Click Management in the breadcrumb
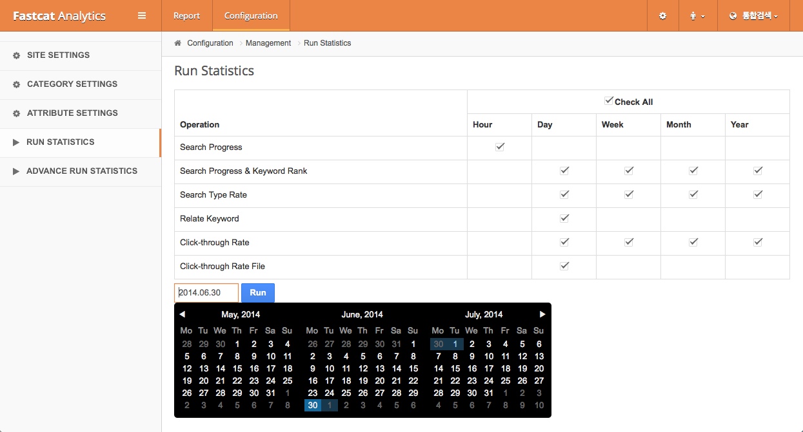803x432 pixels. 268,43
